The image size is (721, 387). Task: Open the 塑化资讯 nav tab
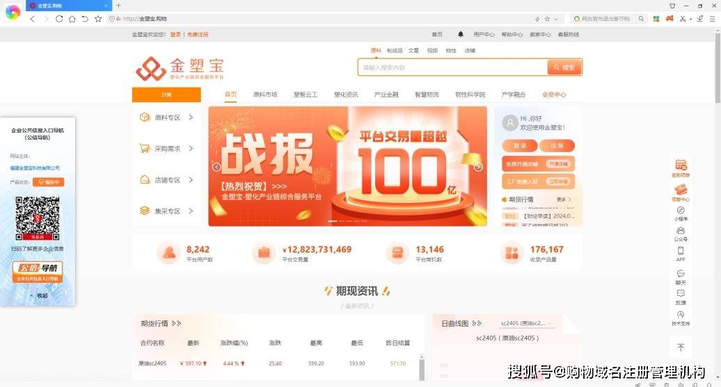click(x=346, y=94)
